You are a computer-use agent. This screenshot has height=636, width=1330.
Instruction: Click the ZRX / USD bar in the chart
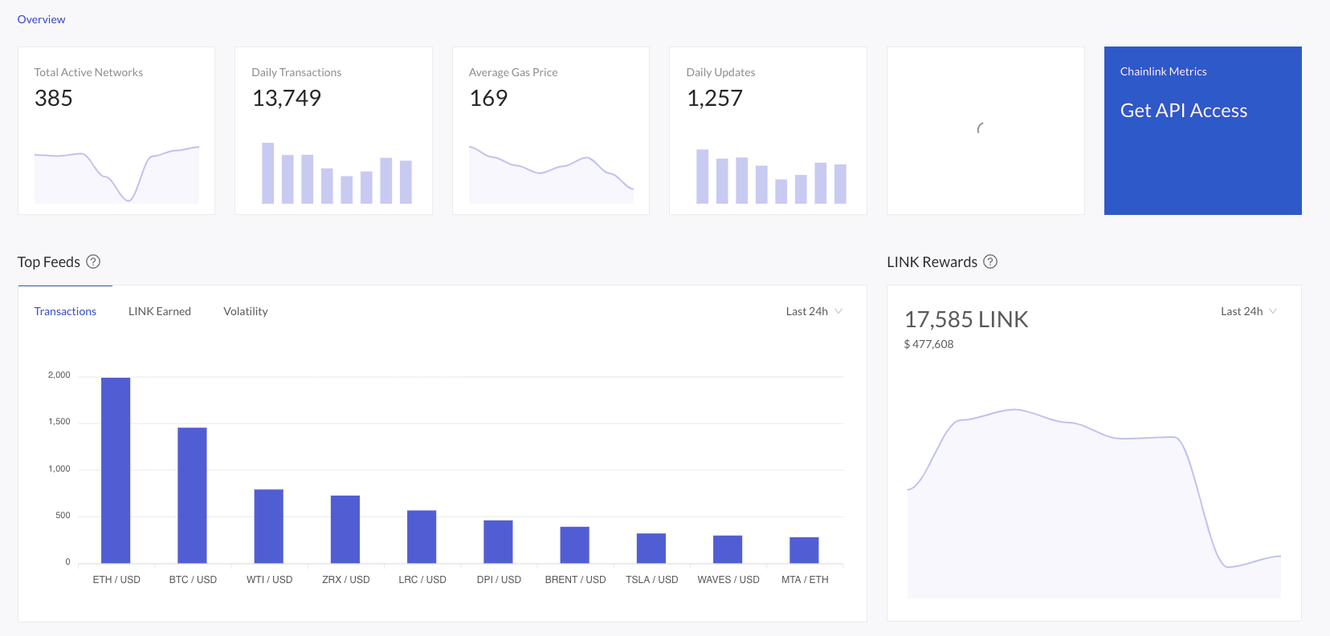click(345, 529)
